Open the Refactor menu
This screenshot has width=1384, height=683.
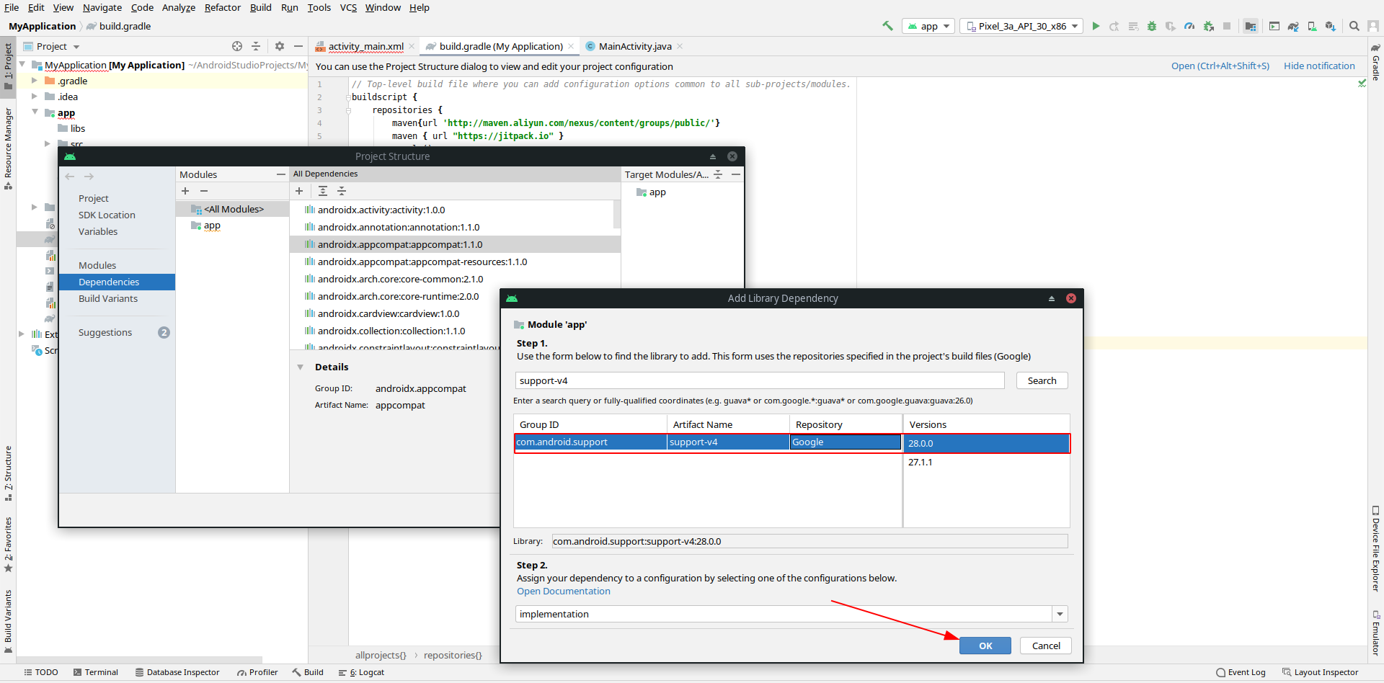223,7
